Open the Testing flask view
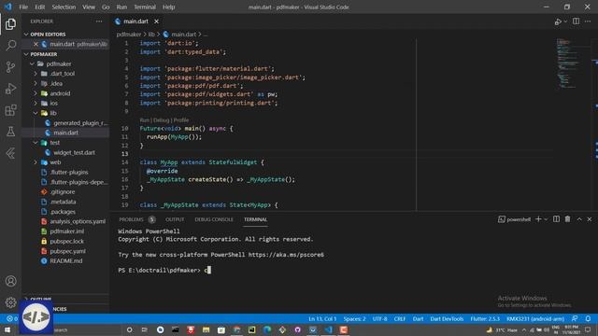Image resolution: width=598 pixels, height=336 pixels. pyautogui.click(x=10, y=132)
